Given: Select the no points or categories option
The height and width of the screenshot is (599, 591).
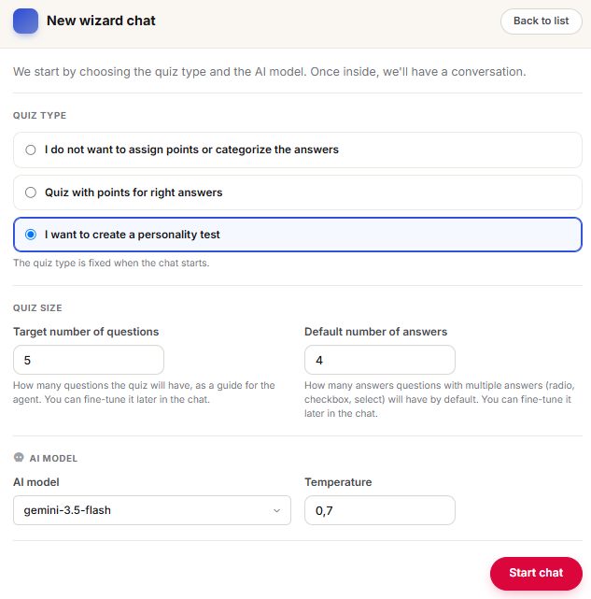Looking at the screenshot, I should coord(298,150).
